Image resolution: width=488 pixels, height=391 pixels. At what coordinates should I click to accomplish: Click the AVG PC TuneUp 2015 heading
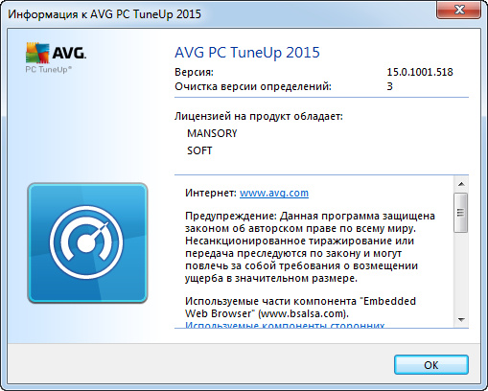click(x=247, y=53)
